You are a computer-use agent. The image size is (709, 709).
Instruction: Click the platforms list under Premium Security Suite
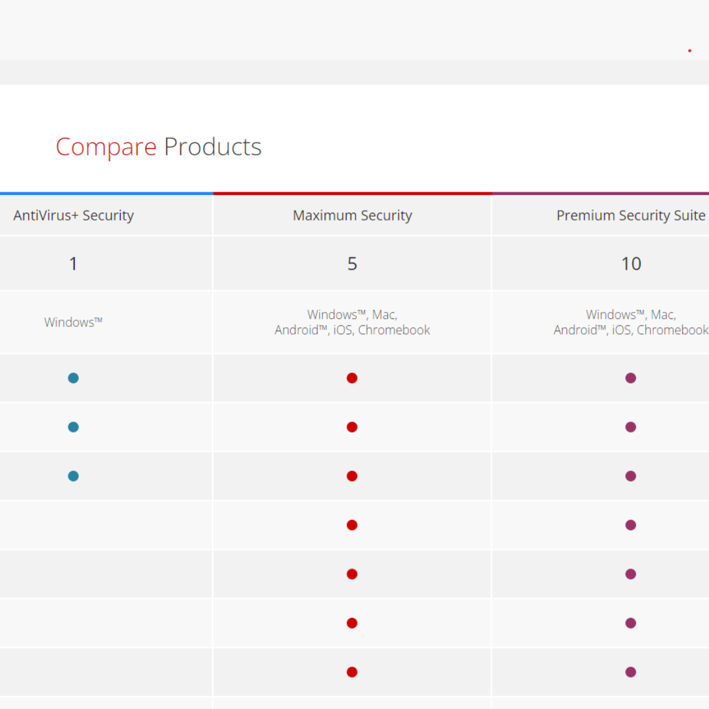coord(631,322)
